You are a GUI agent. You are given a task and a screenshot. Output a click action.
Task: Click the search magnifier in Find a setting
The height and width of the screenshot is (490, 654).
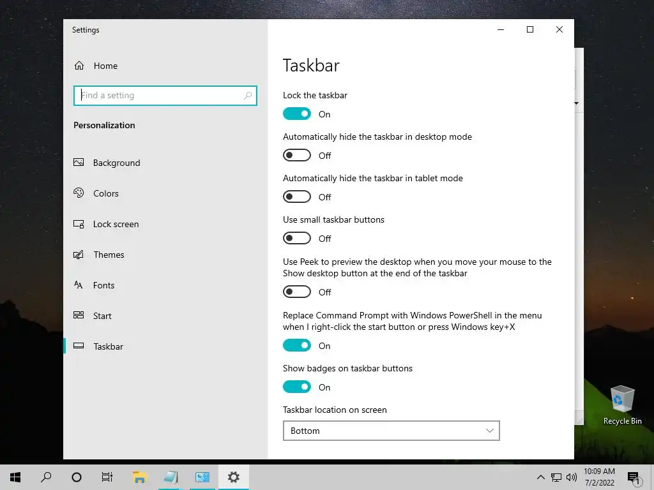(248, 96)
